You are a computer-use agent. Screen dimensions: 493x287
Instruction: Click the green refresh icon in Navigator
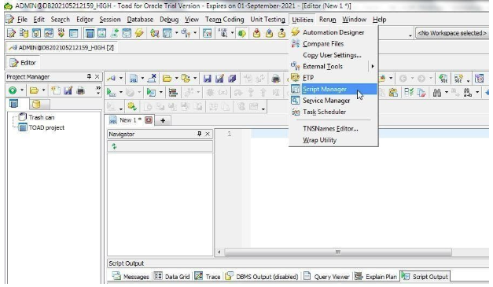click(114, 146)
